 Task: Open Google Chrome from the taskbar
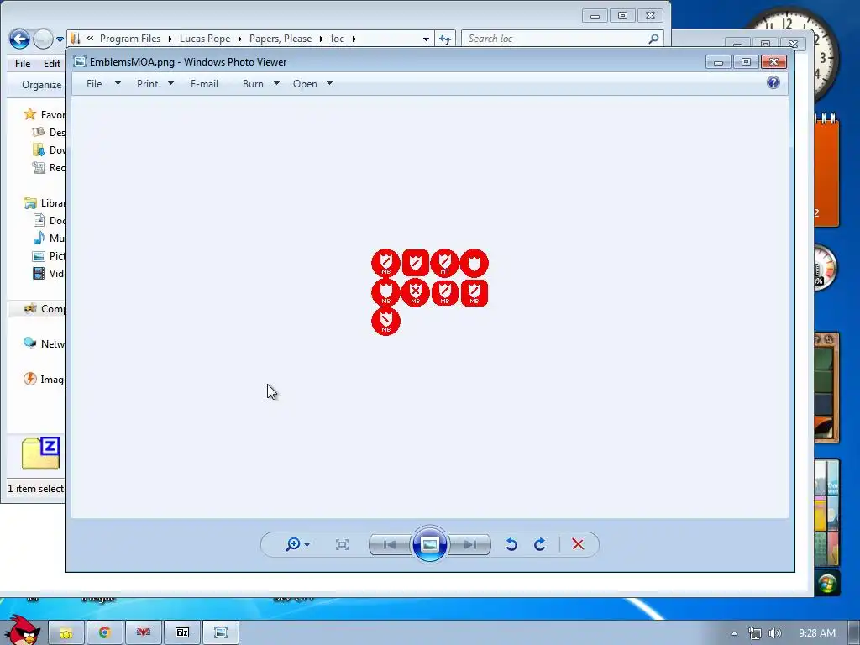click(x=105, y=633)
